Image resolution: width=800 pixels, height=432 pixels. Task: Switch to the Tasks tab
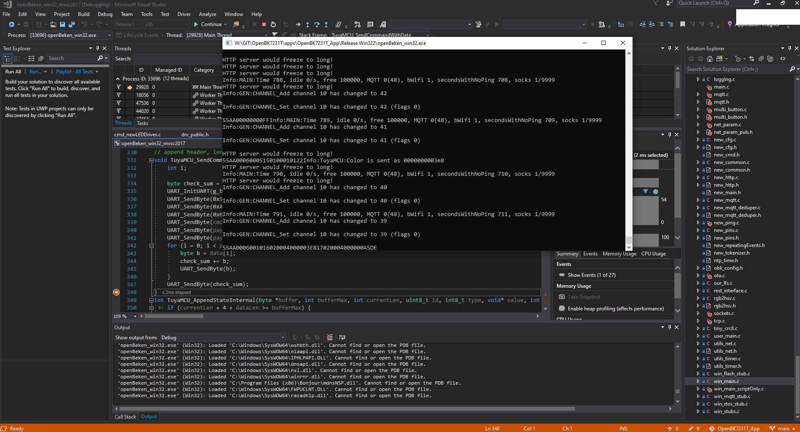(x=142, y=123)
